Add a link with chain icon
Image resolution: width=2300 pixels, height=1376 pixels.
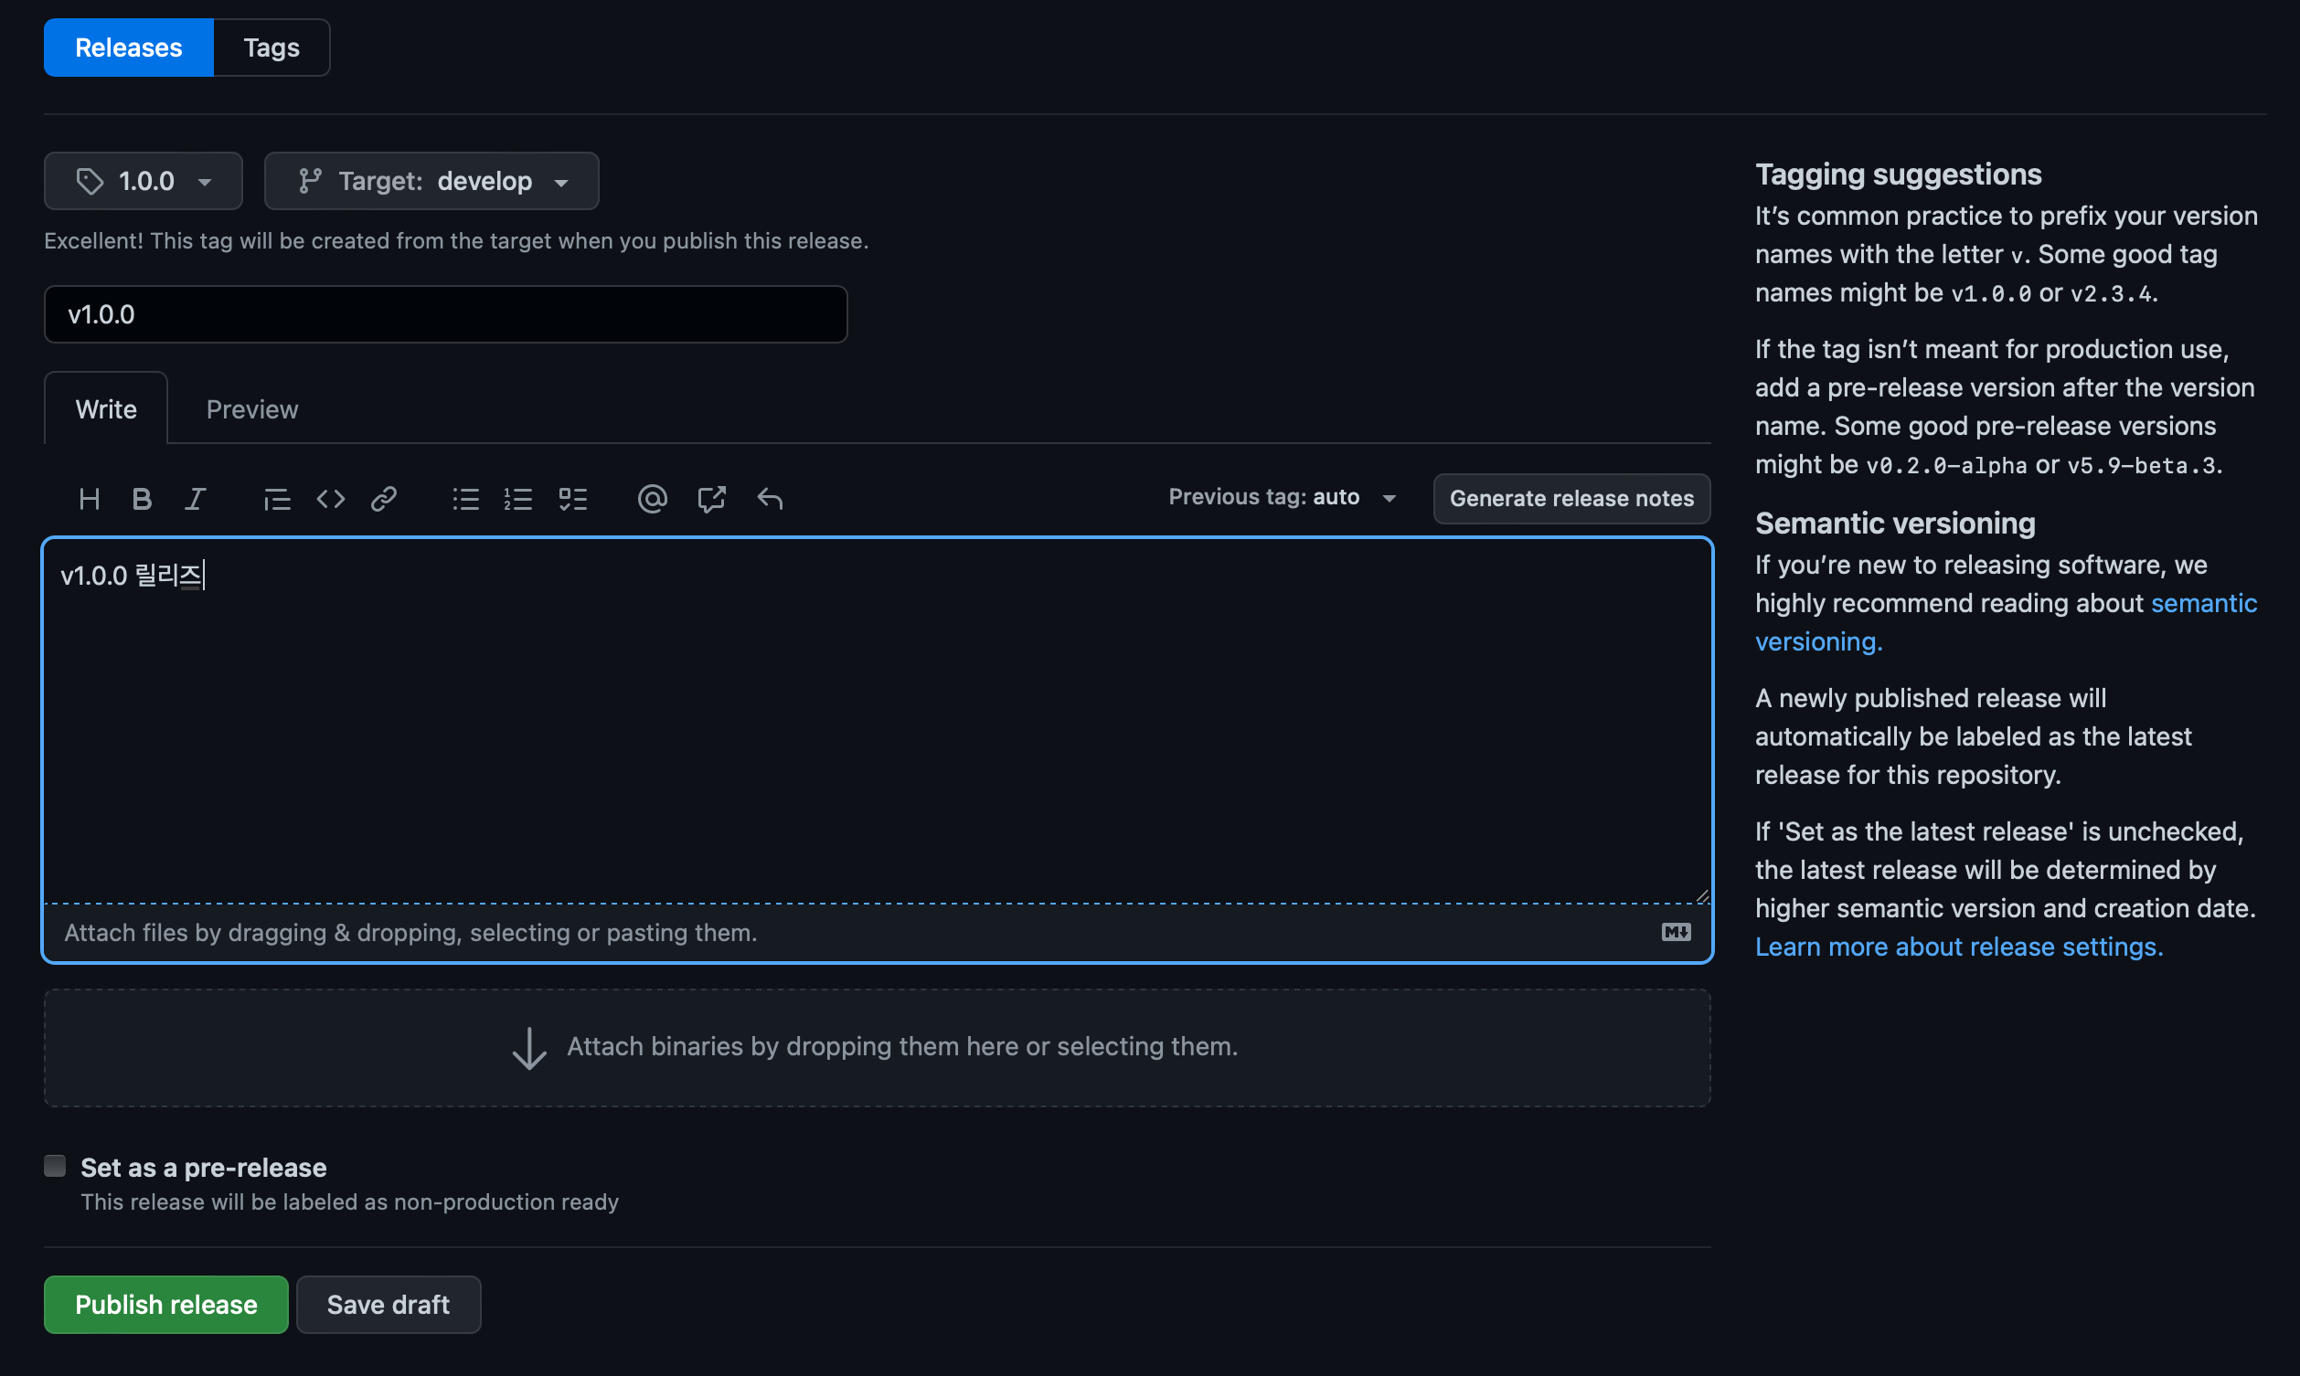click(384, 500)
